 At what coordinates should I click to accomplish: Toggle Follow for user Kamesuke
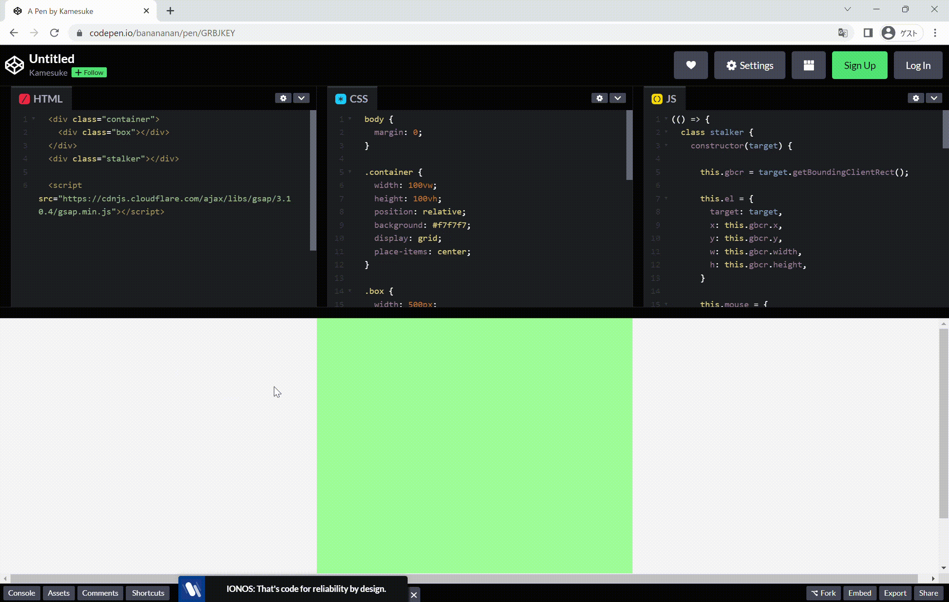tap(89, 72)
